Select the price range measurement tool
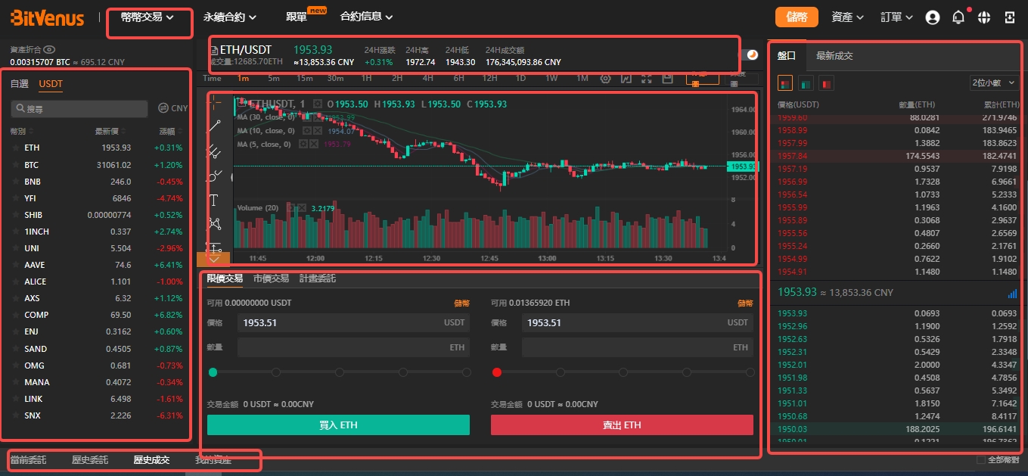The image size is (1028, 476). coord(214,247)
